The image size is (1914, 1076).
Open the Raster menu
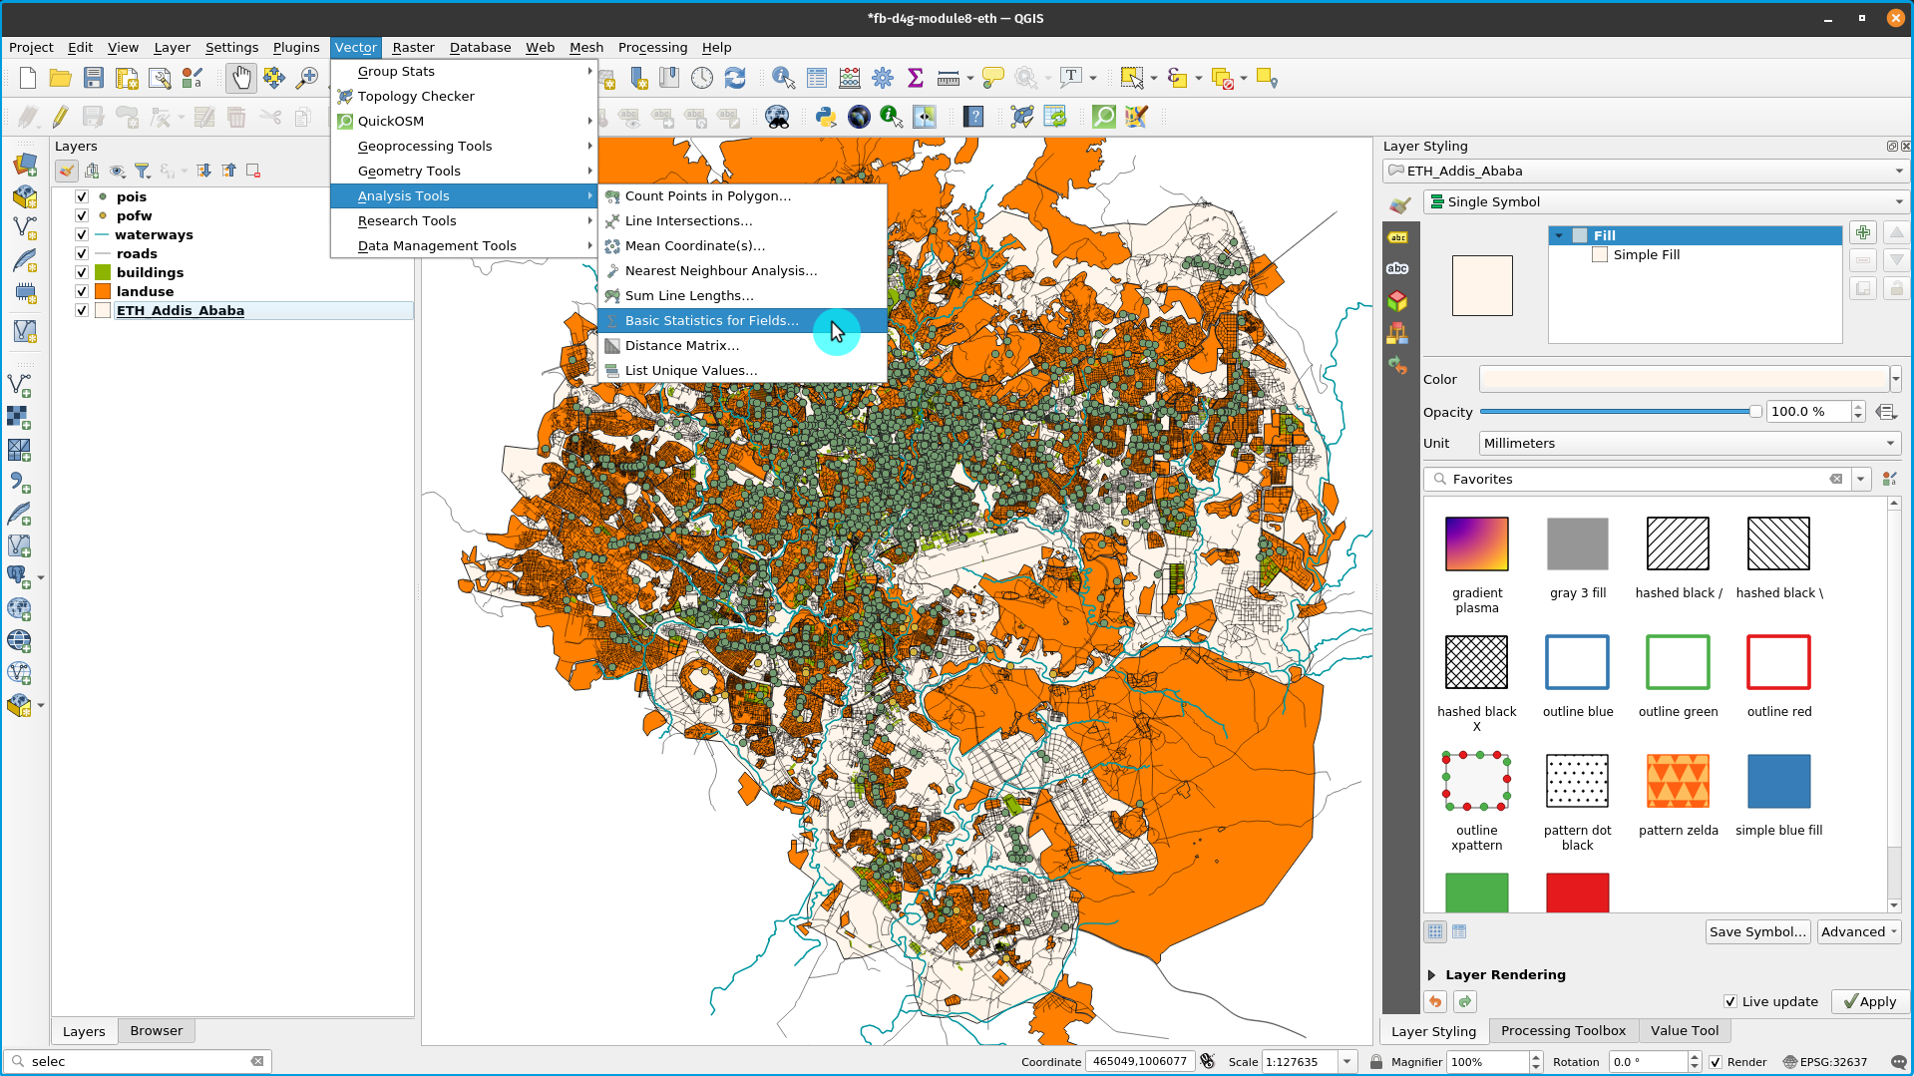coord(413,48)
